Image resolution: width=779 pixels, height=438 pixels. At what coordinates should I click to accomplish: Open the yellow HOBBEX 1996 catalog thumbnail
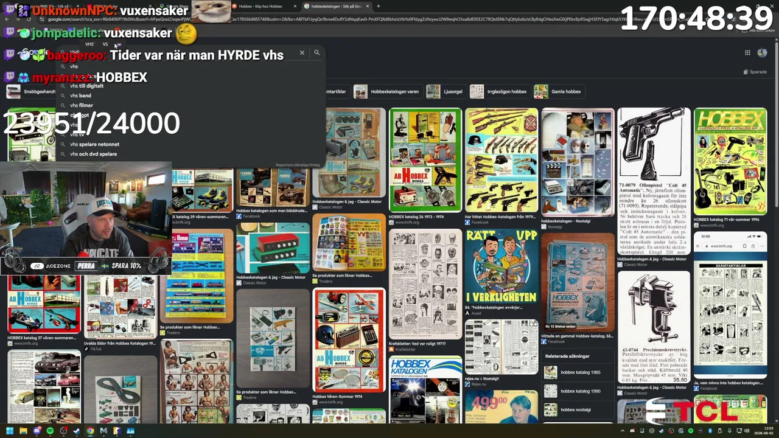coord(730,161)
